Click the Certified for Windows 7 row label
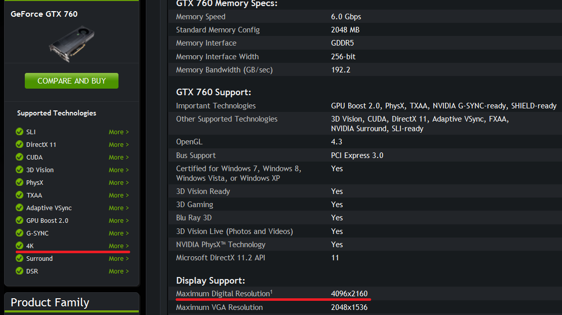562x315 pixels. [x=238, y=173]
